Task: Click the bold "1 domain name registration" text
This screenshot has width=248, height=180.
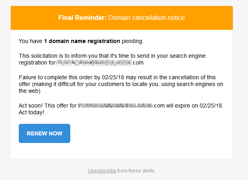Action: tap(82, 41)
